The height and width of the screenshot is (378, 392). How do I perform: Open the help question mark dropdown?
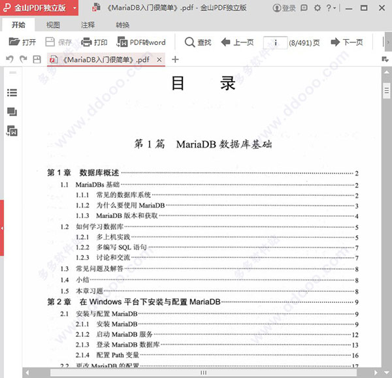click(x=331, y=8)
